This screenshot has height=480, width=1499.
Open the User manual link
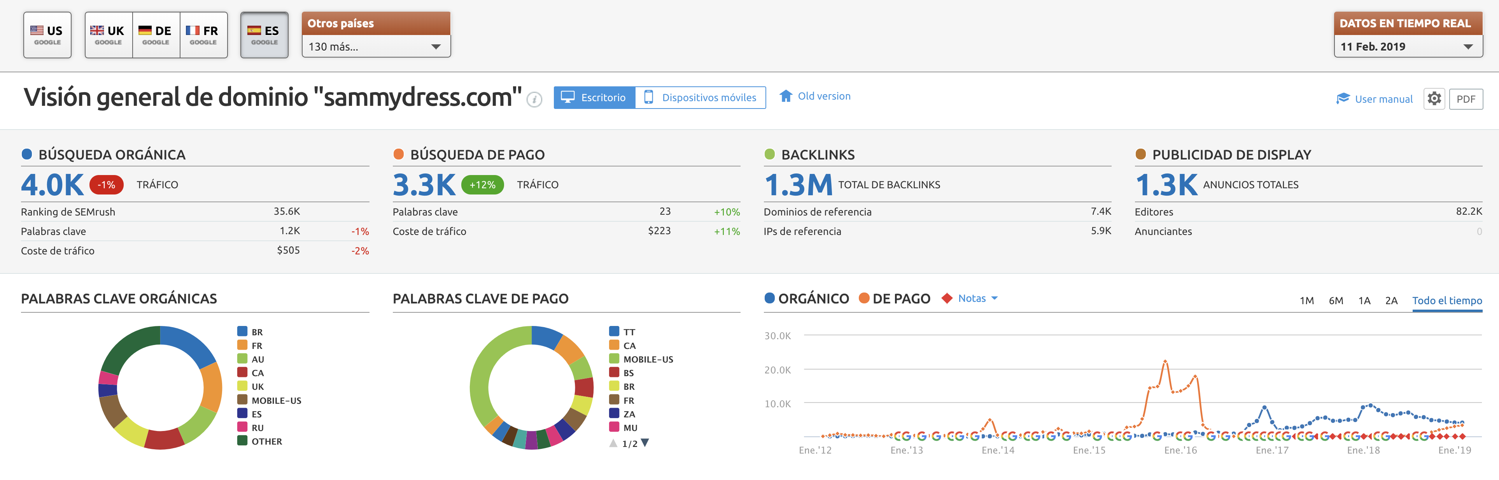[x=1383, y=99]
